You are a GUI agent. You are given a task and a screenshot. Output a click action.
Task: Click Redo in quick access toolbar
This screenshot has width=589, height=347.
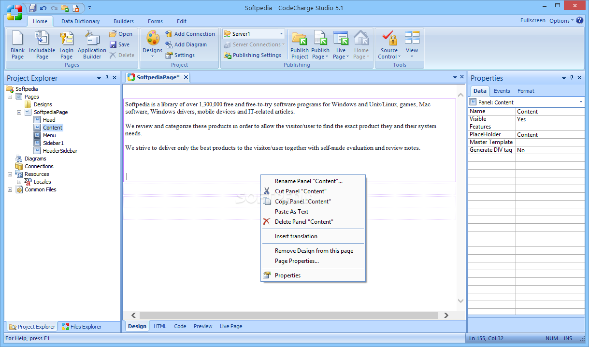click(x=54, y=8)
